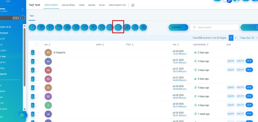Screen dimensions: 258x122
Task: Open נהל רשימות חכמות tab
Action: 117,5
